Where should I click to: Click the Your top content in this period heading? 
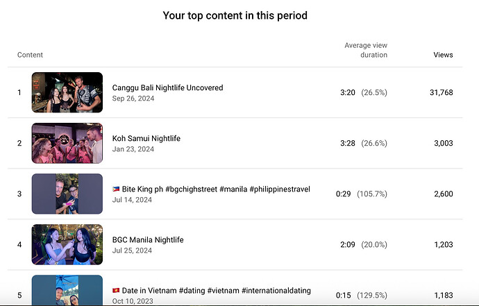(235, 15)
